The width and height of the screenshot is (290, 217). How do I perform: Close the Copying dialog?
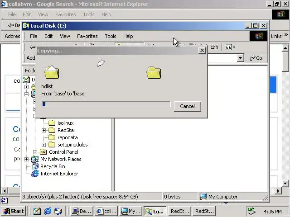pyautogui.click(x=202, y=51)
